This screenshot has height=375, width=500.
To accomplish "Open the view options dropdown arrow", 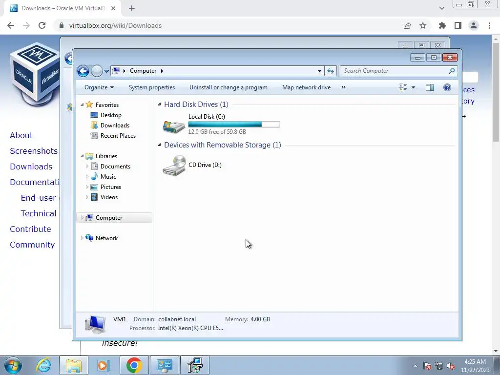I will [x=413, y=87].
